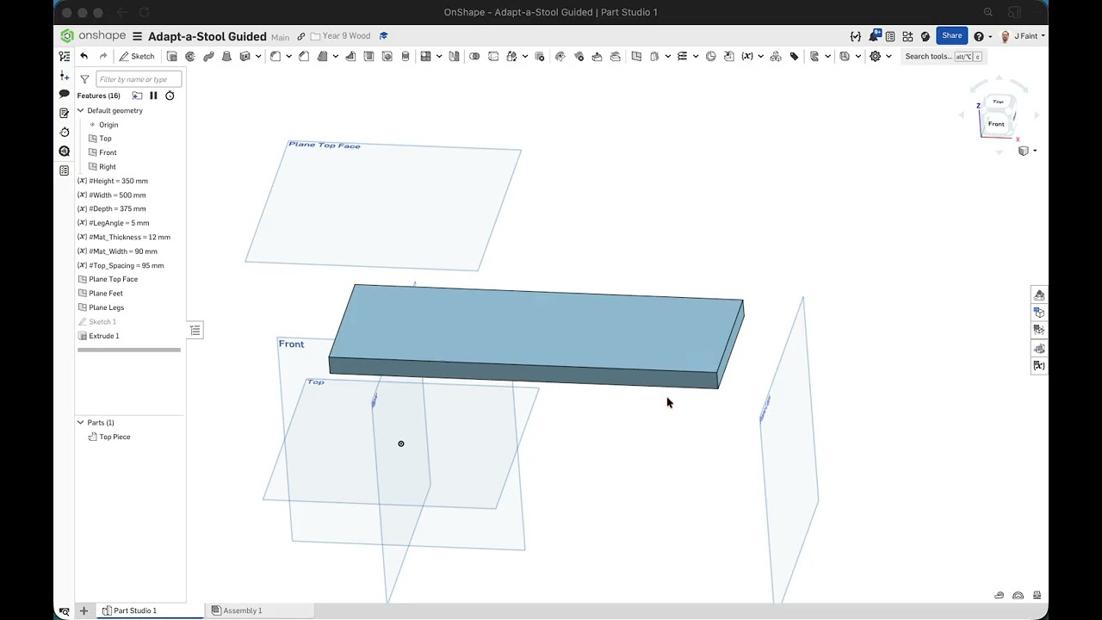The height and width of the screenshot is (620, 1102).
Task: Add folder to feature list
Action: coord(137,96)
